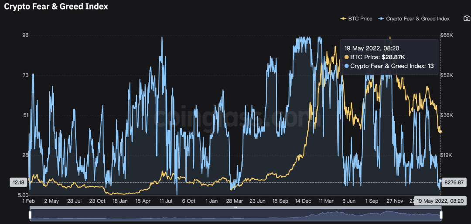471x224 pixels.
Task: Click the blue Fear & Greed legend marker
Action: click(x=381, y=19)
